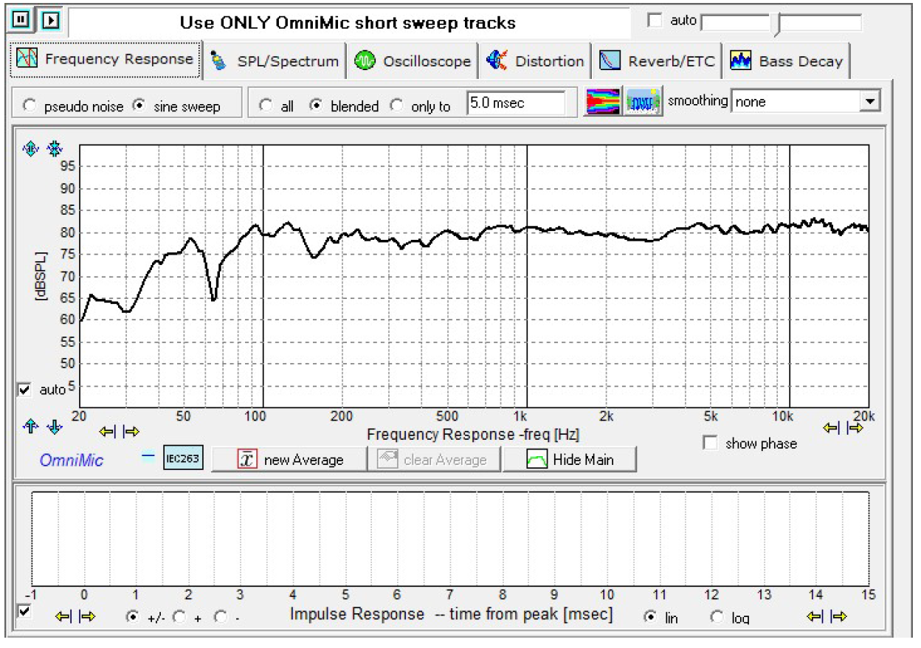Click the new Average button
Screen dimensions: 921x648
[x=289, y=459]
